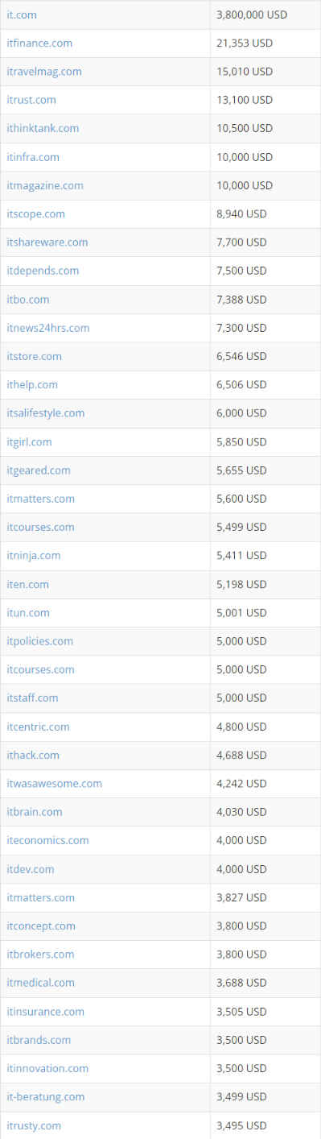Open itwasawesome.com domain link

click(55, 784)
